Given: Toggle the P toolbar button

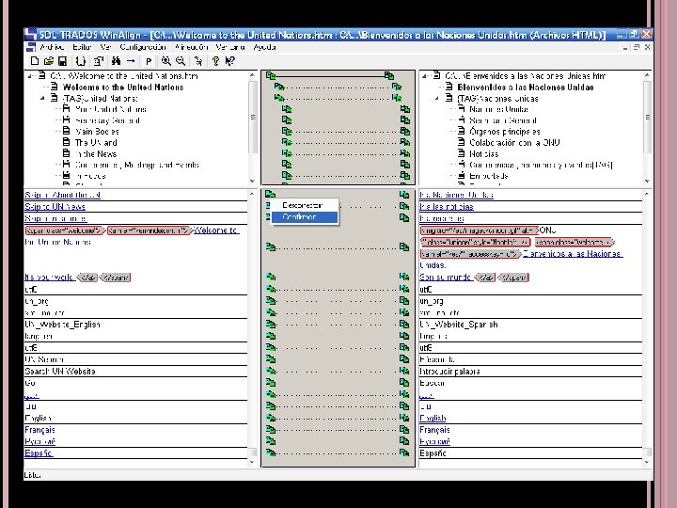Looking at the screenshot, I should (149, 61).
